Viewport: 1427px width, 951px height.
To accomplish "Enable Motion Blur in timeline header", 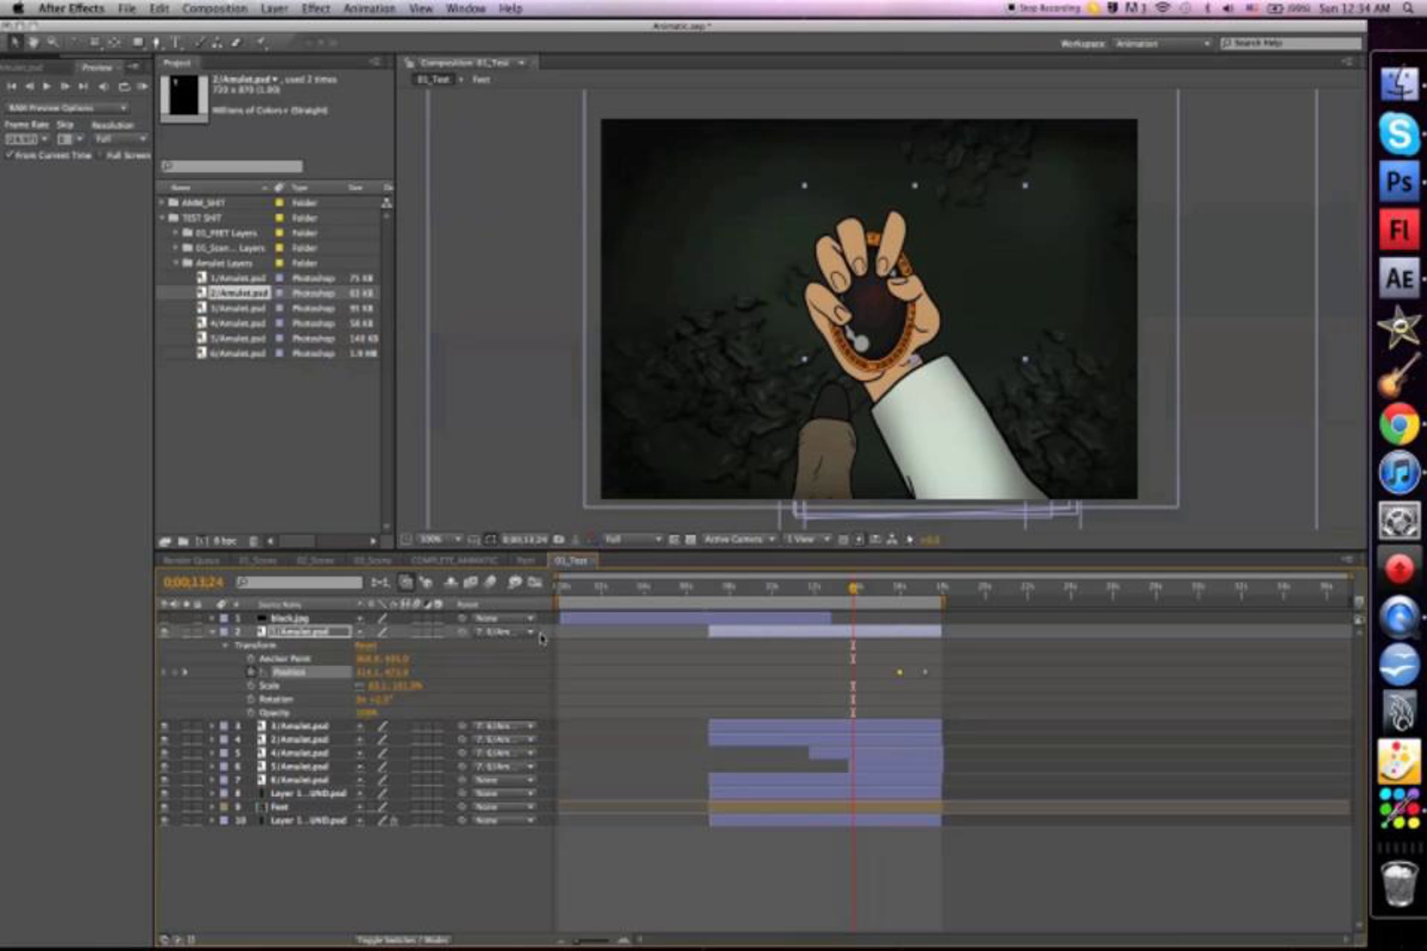I will 491,582.
